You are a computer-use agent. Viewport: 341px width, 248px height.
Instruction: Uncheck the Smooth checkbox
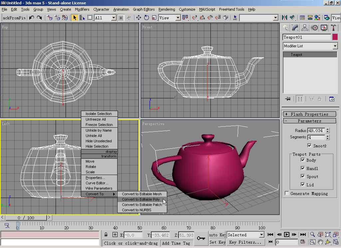click(x=309, y=146)
